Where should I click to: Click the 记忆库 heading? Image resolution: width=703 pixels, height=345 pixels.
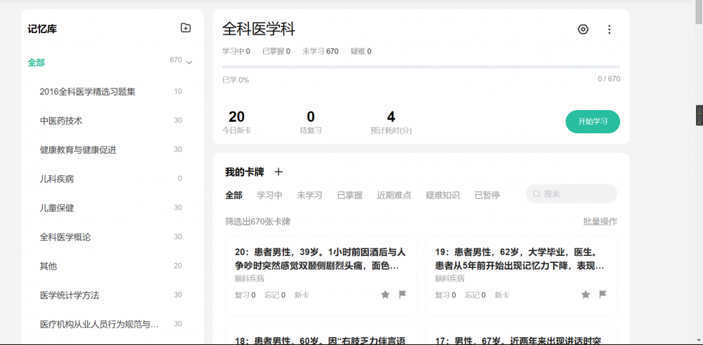[42, 29]
